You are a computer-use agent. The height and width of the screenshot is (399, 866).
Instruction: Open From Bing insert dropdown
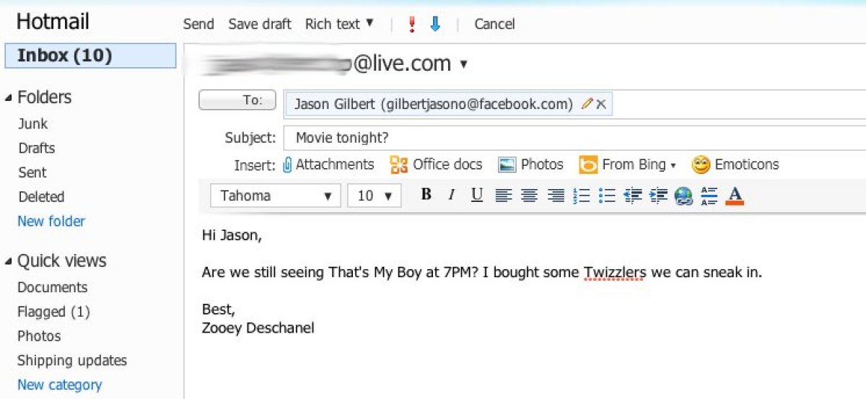[627, 165]
